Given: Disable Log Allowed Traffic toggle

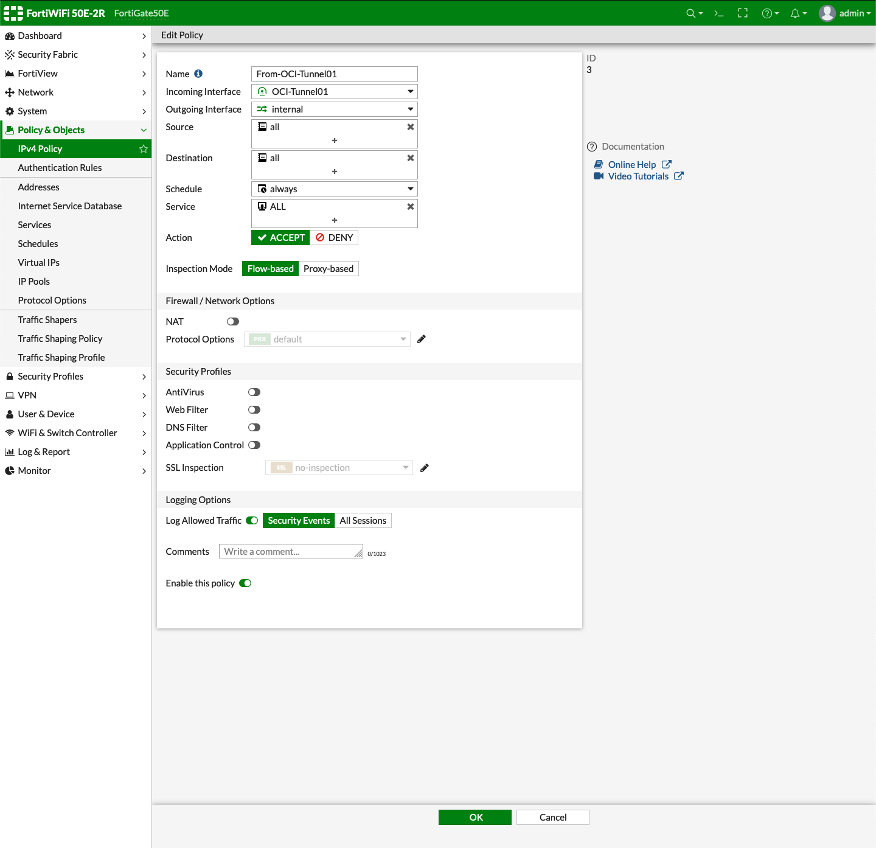Looking at the screenshot, I should [x=252, y=521].
